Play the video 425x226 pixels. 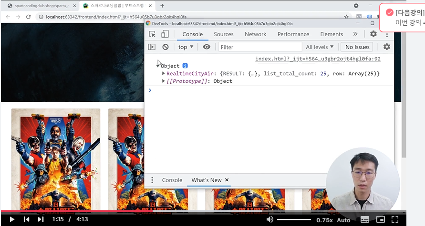coord(11,219)
